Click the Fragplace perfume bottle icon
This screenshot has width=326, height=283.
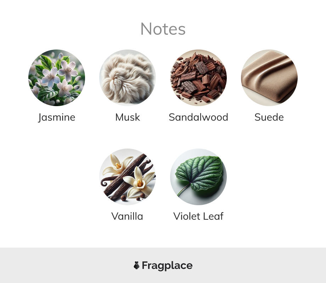(x=136, y=265)
